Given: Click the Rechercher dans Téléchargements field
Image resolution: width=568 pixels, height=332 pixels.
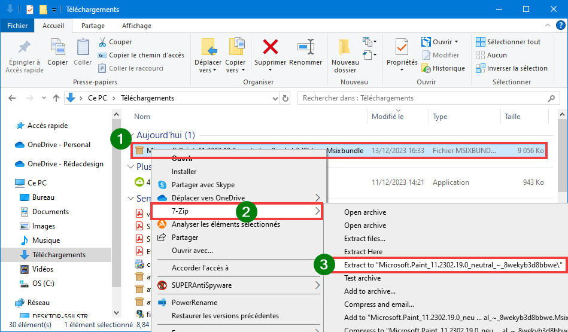Looking at the screenshot, I should point(427,98).
